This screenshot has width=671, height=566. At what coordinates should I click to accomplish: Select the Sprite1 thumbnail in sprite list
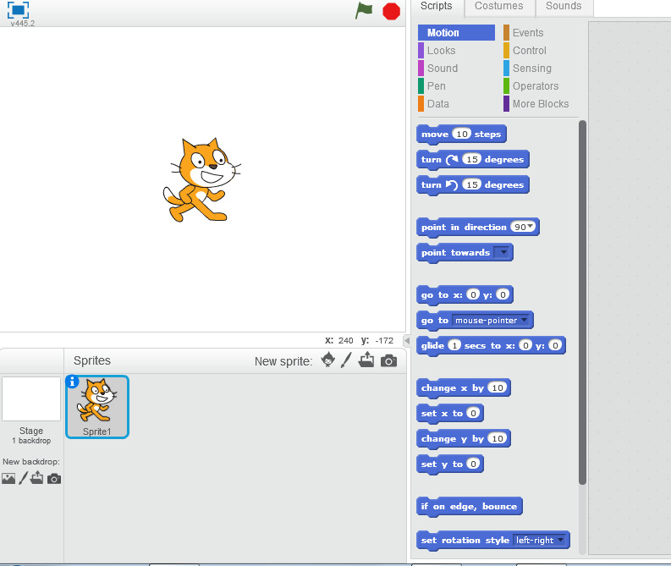pos(97,407)
